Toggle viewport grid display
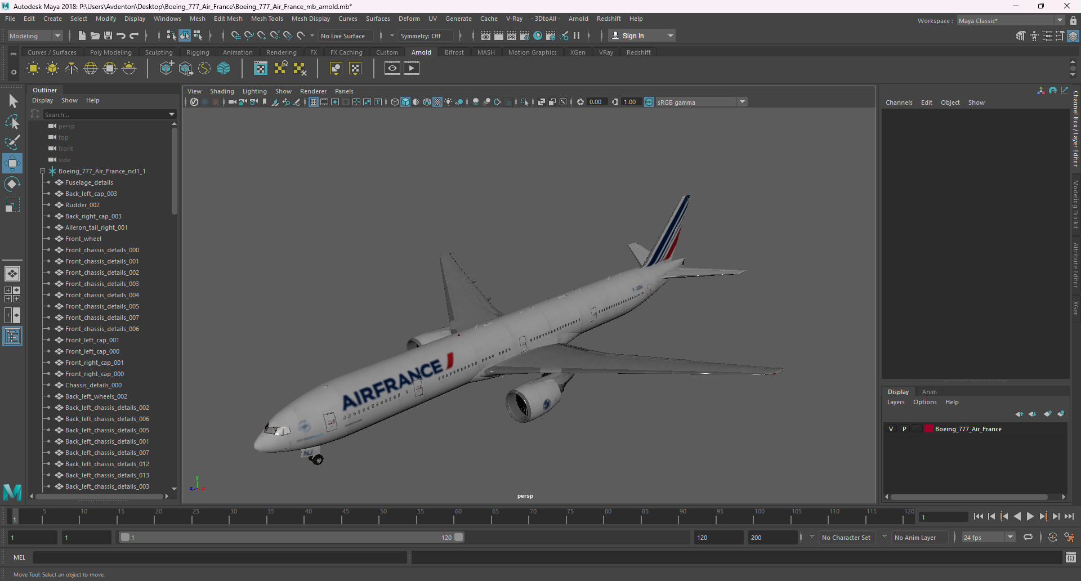 tap(314, 102)
